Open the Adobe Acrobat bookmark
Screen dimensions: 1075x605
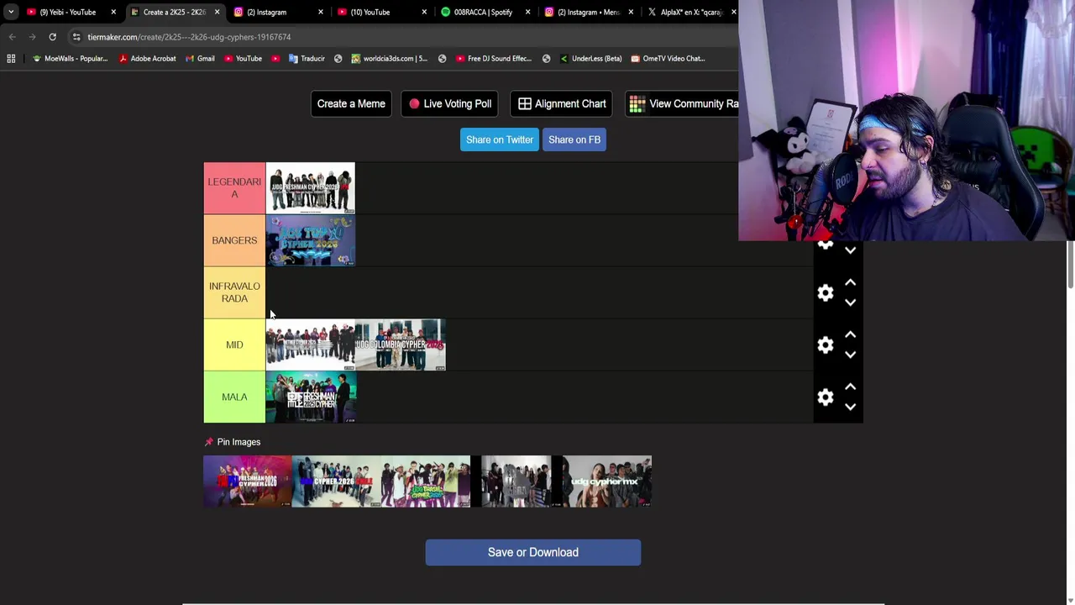point(147,59)
